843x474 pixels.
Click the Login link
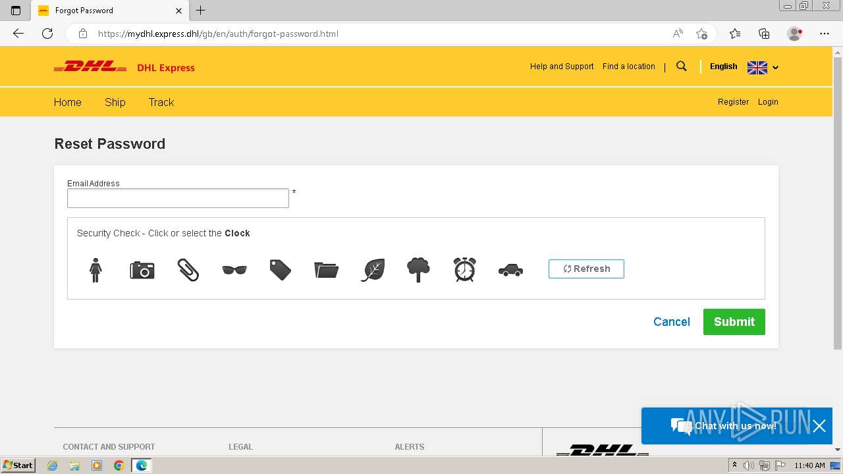click(768, 102)
